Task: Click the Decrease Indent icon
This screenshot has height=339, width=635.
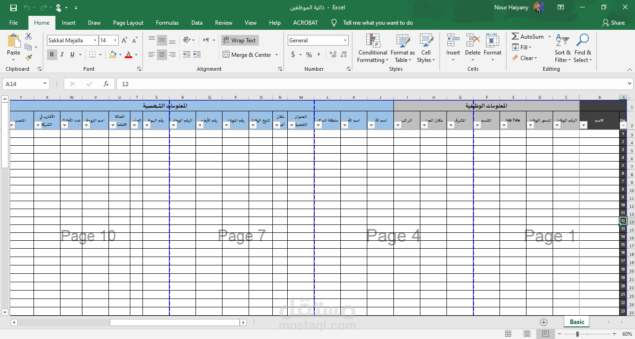Action: [186, 54]
